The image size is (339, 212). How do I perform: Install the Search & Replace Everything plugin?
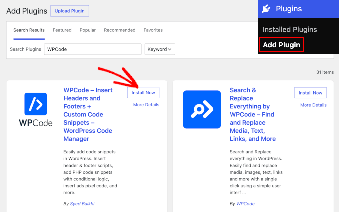pyautogui.click(x=310, y=93)
